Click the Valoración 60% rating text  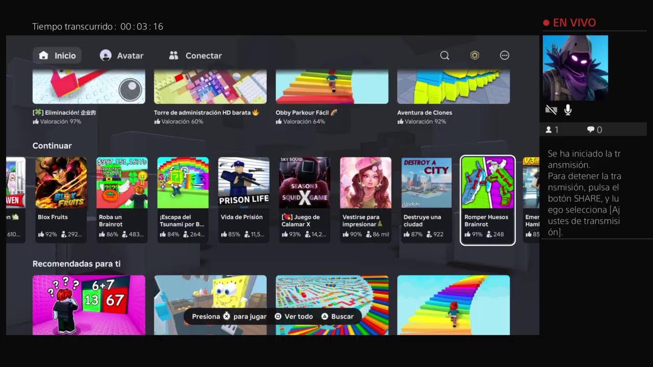click(x=179, y=122)
